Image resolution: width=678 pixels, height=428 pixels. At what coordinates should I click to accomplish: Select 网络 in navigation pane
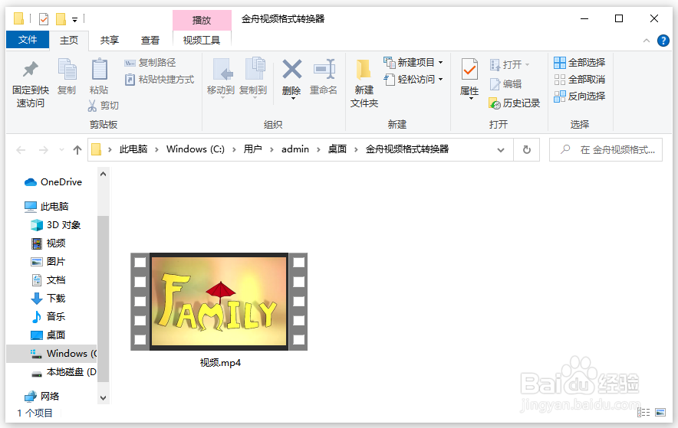pos(42,396)
